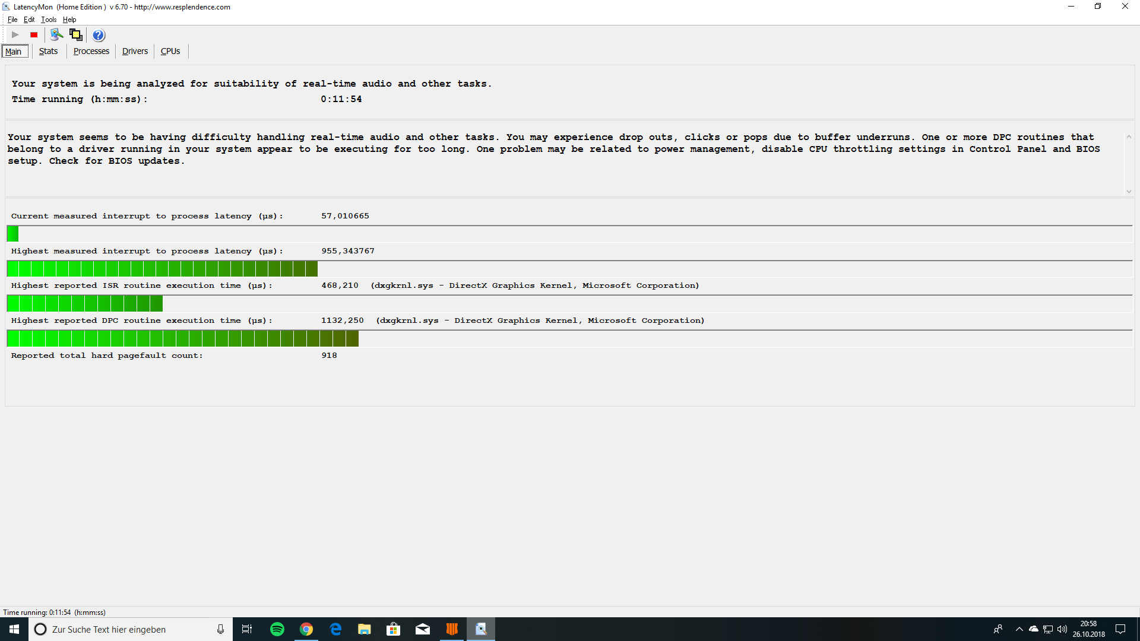Open Microsoft Store from the taskbar
This screenshot has width=1140, height=641.
393,629
